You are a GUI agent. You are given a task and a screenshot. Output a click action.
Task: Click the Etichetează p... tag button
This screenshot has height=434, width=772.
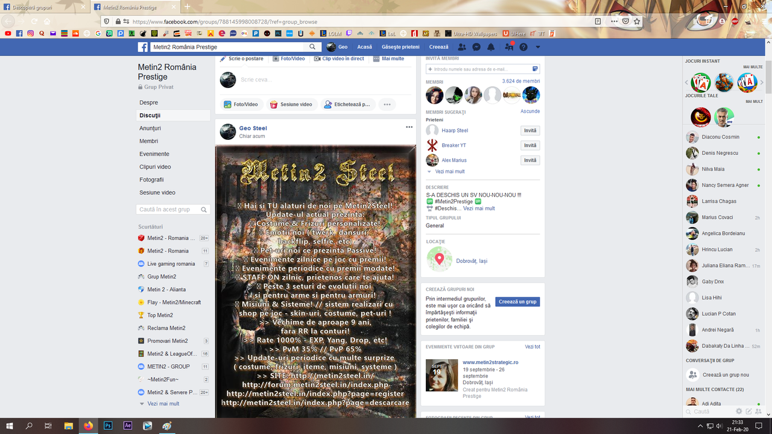pyautogui.click(x=347, y=104)
